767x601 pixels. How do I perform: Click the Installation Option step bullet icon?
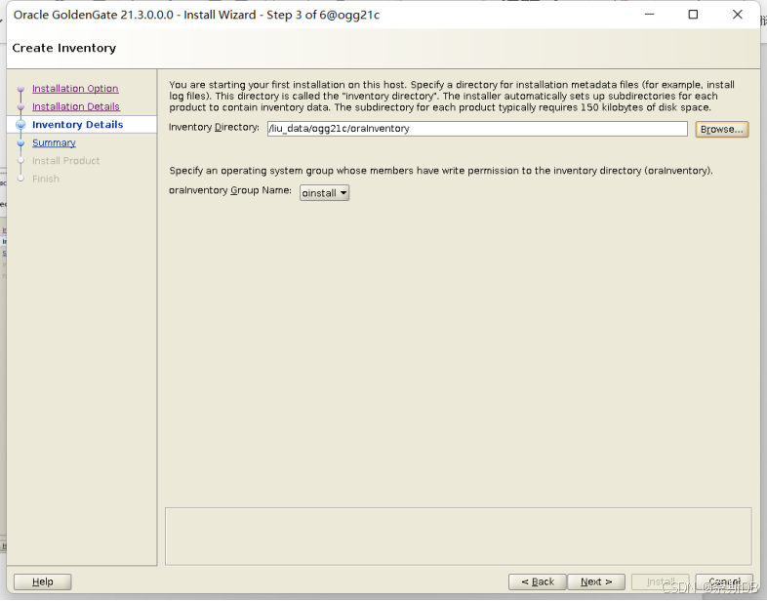(x=20, y=89)
